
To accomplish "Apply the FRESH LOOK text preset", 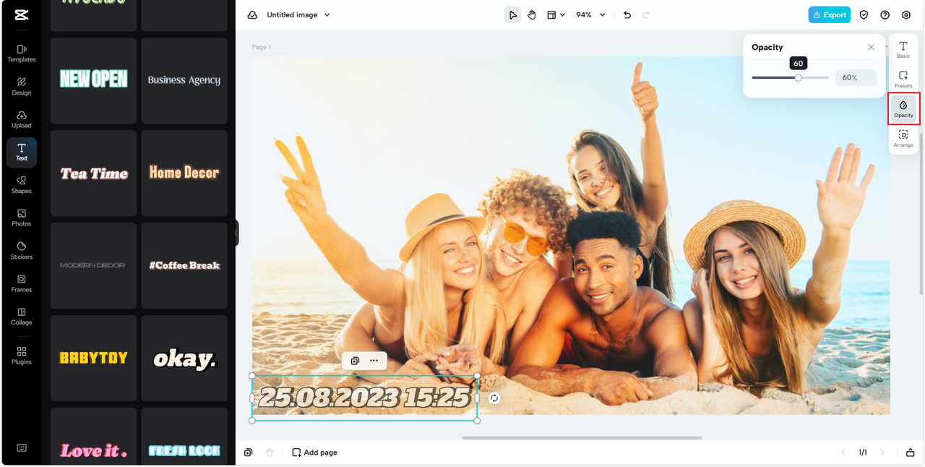I will pyautogui.click(x=184, y=436).
